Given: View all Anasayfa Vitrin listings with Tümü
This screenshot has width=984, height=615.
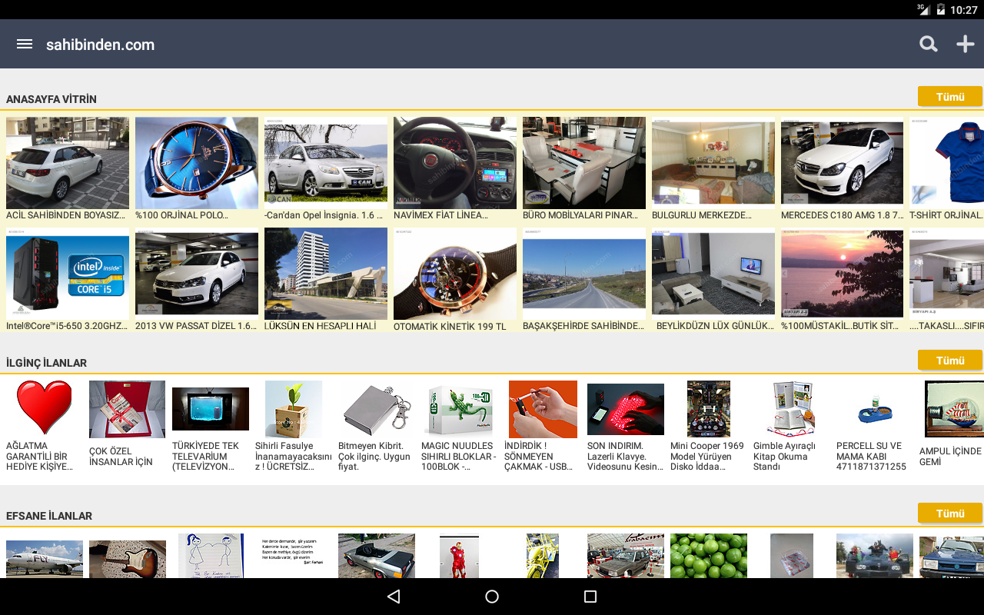Looking at the screenshot, I should (950, 97).
